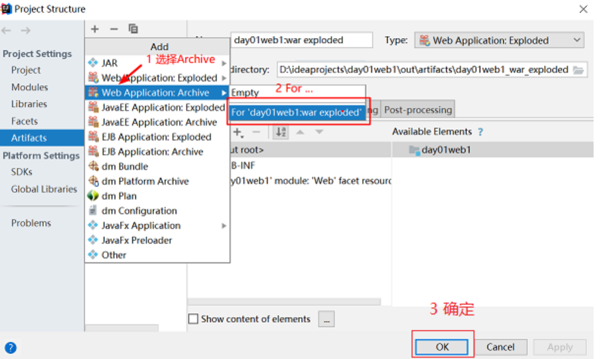Open Available Elements help icon
Screen dimensions: 608x359
[481, 132]
